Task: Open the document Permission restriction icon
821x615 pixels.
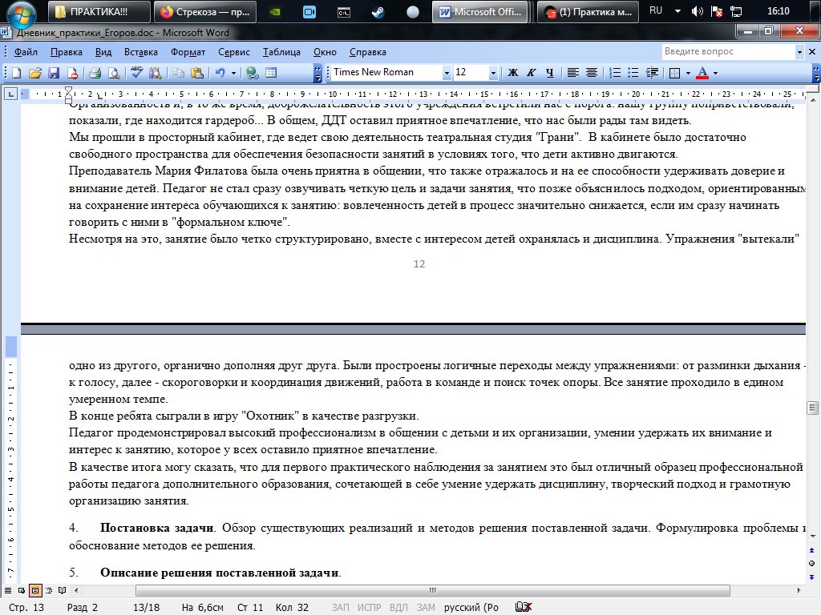Action: (72, 73)
